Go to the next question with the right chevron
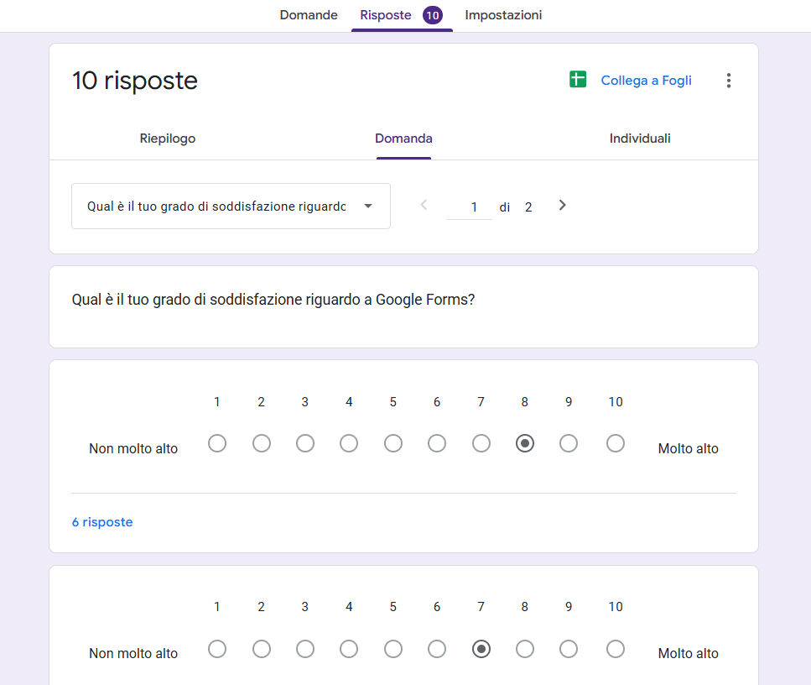 (x=562, y=205)
